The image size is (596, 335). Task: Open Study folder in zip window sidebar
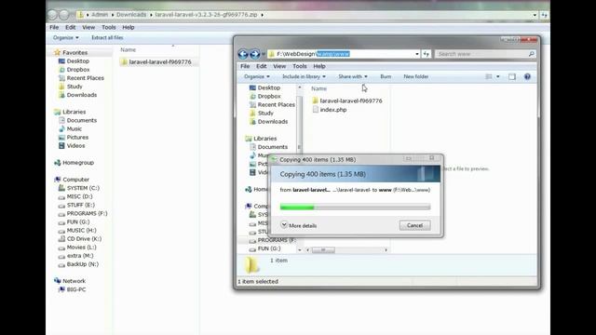pyautogui.click(x=71, y=87)
